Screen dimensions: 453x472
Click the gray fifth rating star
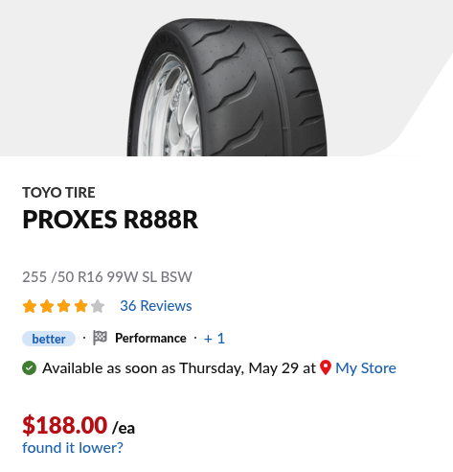(98, 306)
